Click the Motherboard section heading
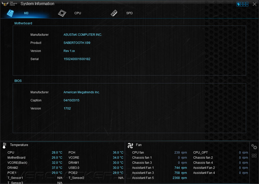The image size is (259, 184). pyautogui.click(x=23, y=23)
